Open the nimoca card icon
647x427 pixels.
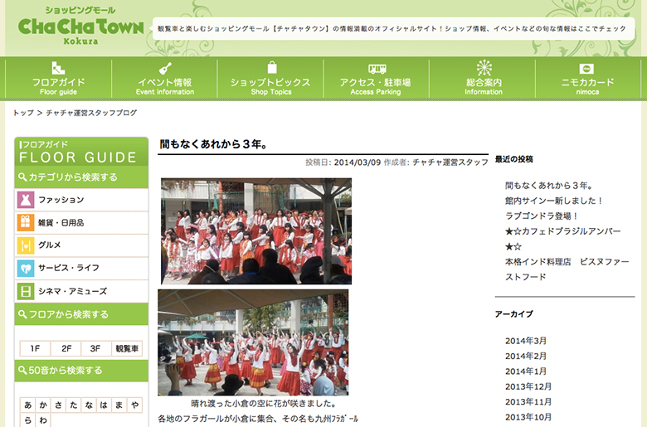coord(587,69)
